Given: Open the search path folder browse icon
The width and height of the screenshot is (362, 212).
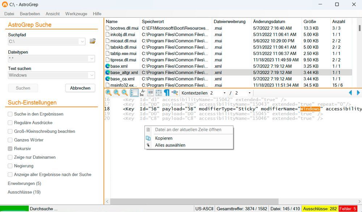Looking at the screenshot, I should click(x=92, y=41).
